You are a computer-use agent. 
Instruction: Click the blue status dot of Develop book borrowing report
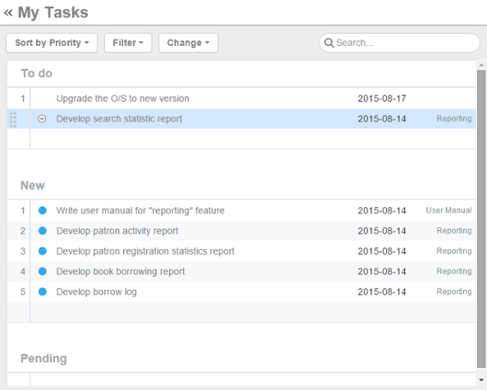(43, 271)
